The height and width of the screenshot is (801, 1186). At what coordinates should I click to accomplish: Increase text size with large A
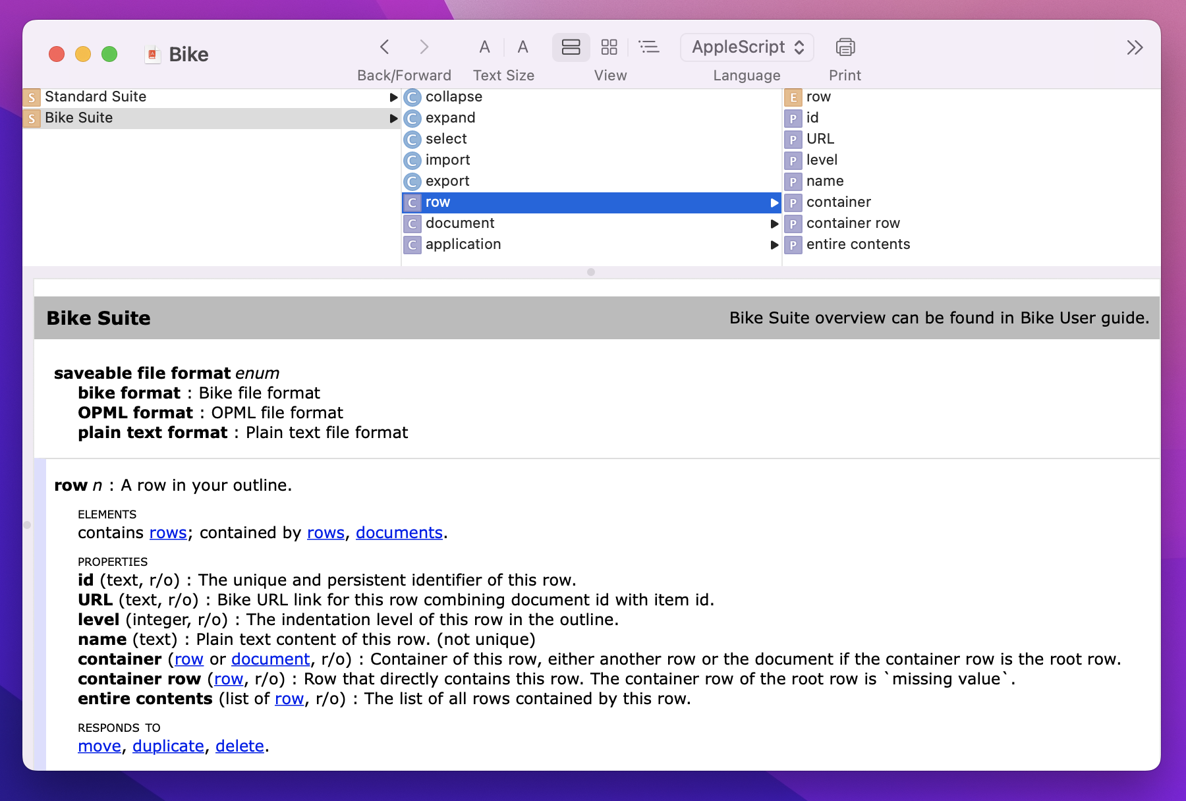point(522,47)
